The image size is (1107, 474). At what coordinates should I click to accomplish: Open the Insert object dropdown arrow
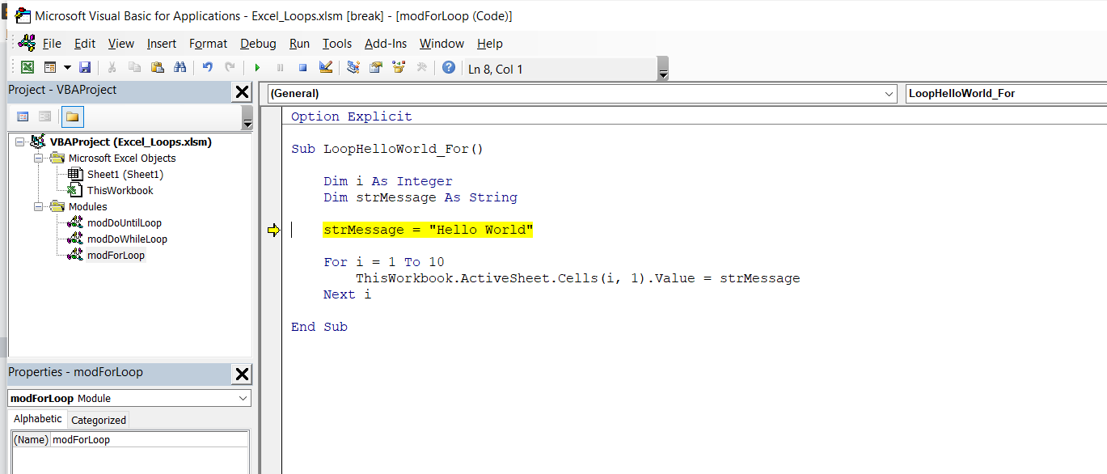tap(67, 68)
